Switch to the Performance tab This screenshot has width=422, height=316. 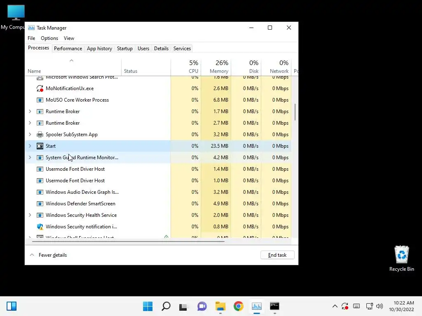(x=68, y=49)
